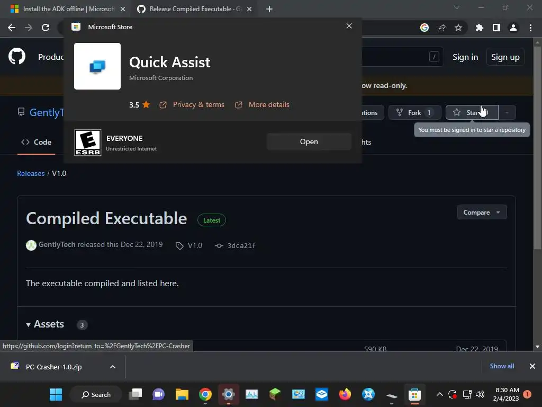Click the GitHub logo icon
542x407 pixels.
[17, 56]
